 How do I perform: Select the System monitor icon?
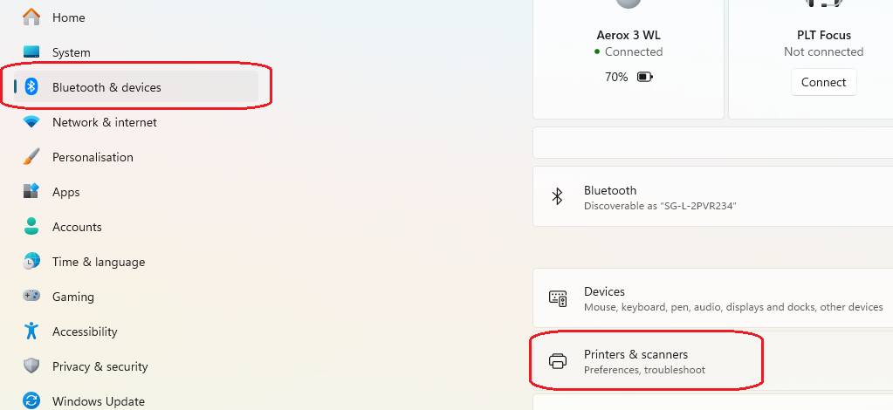pos(31,51)
